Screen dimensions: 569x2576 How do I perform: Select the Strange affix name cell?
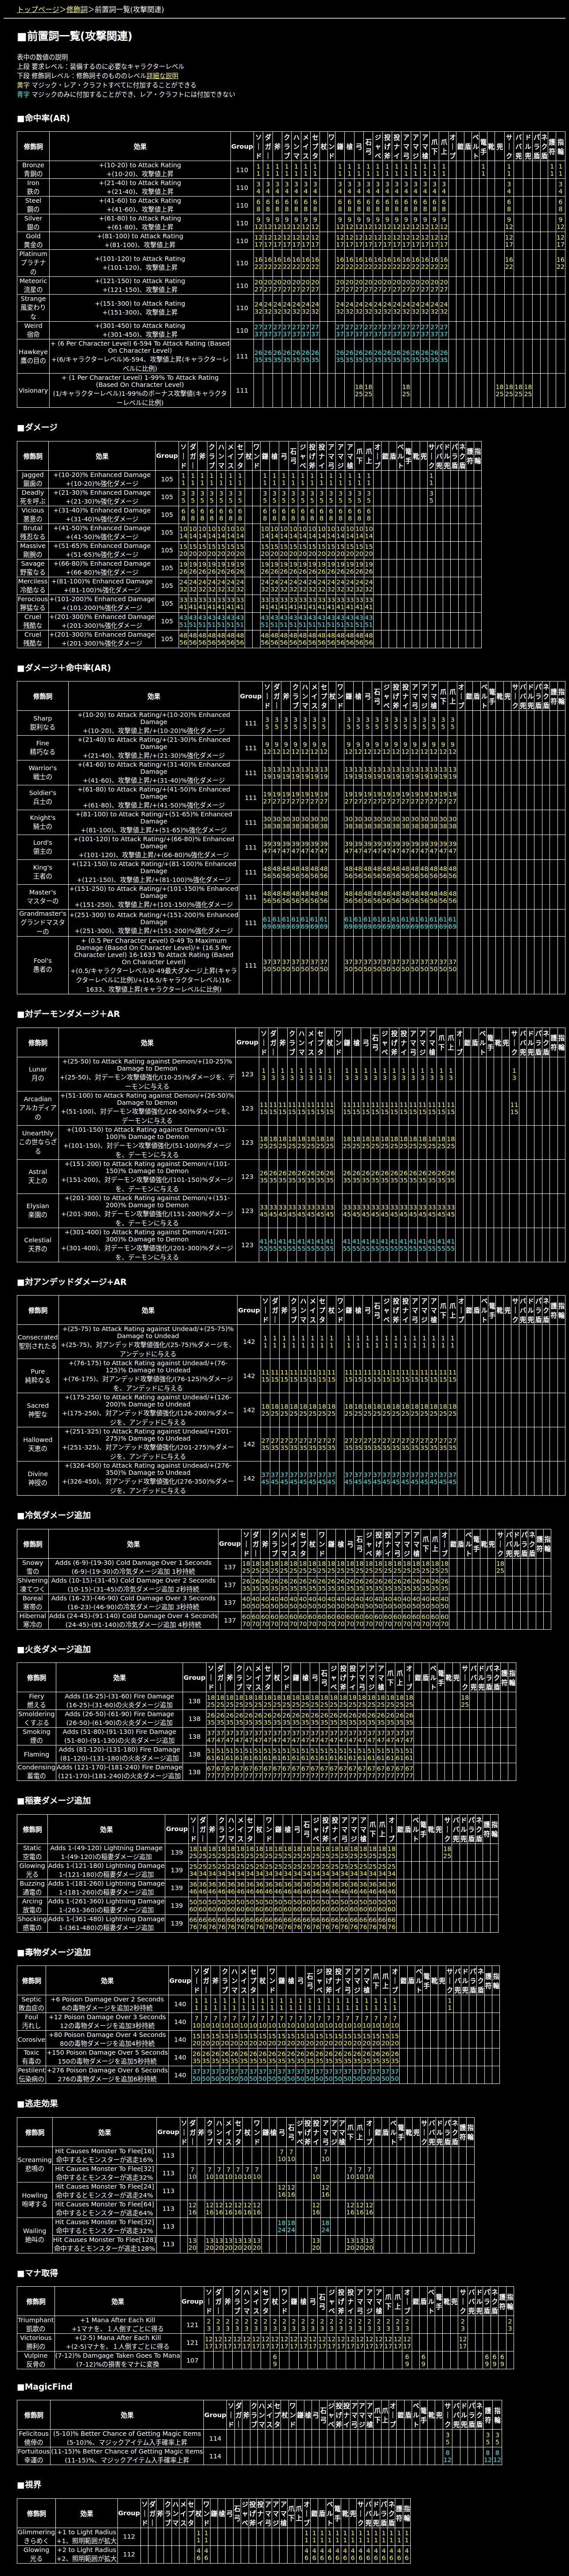33,307
